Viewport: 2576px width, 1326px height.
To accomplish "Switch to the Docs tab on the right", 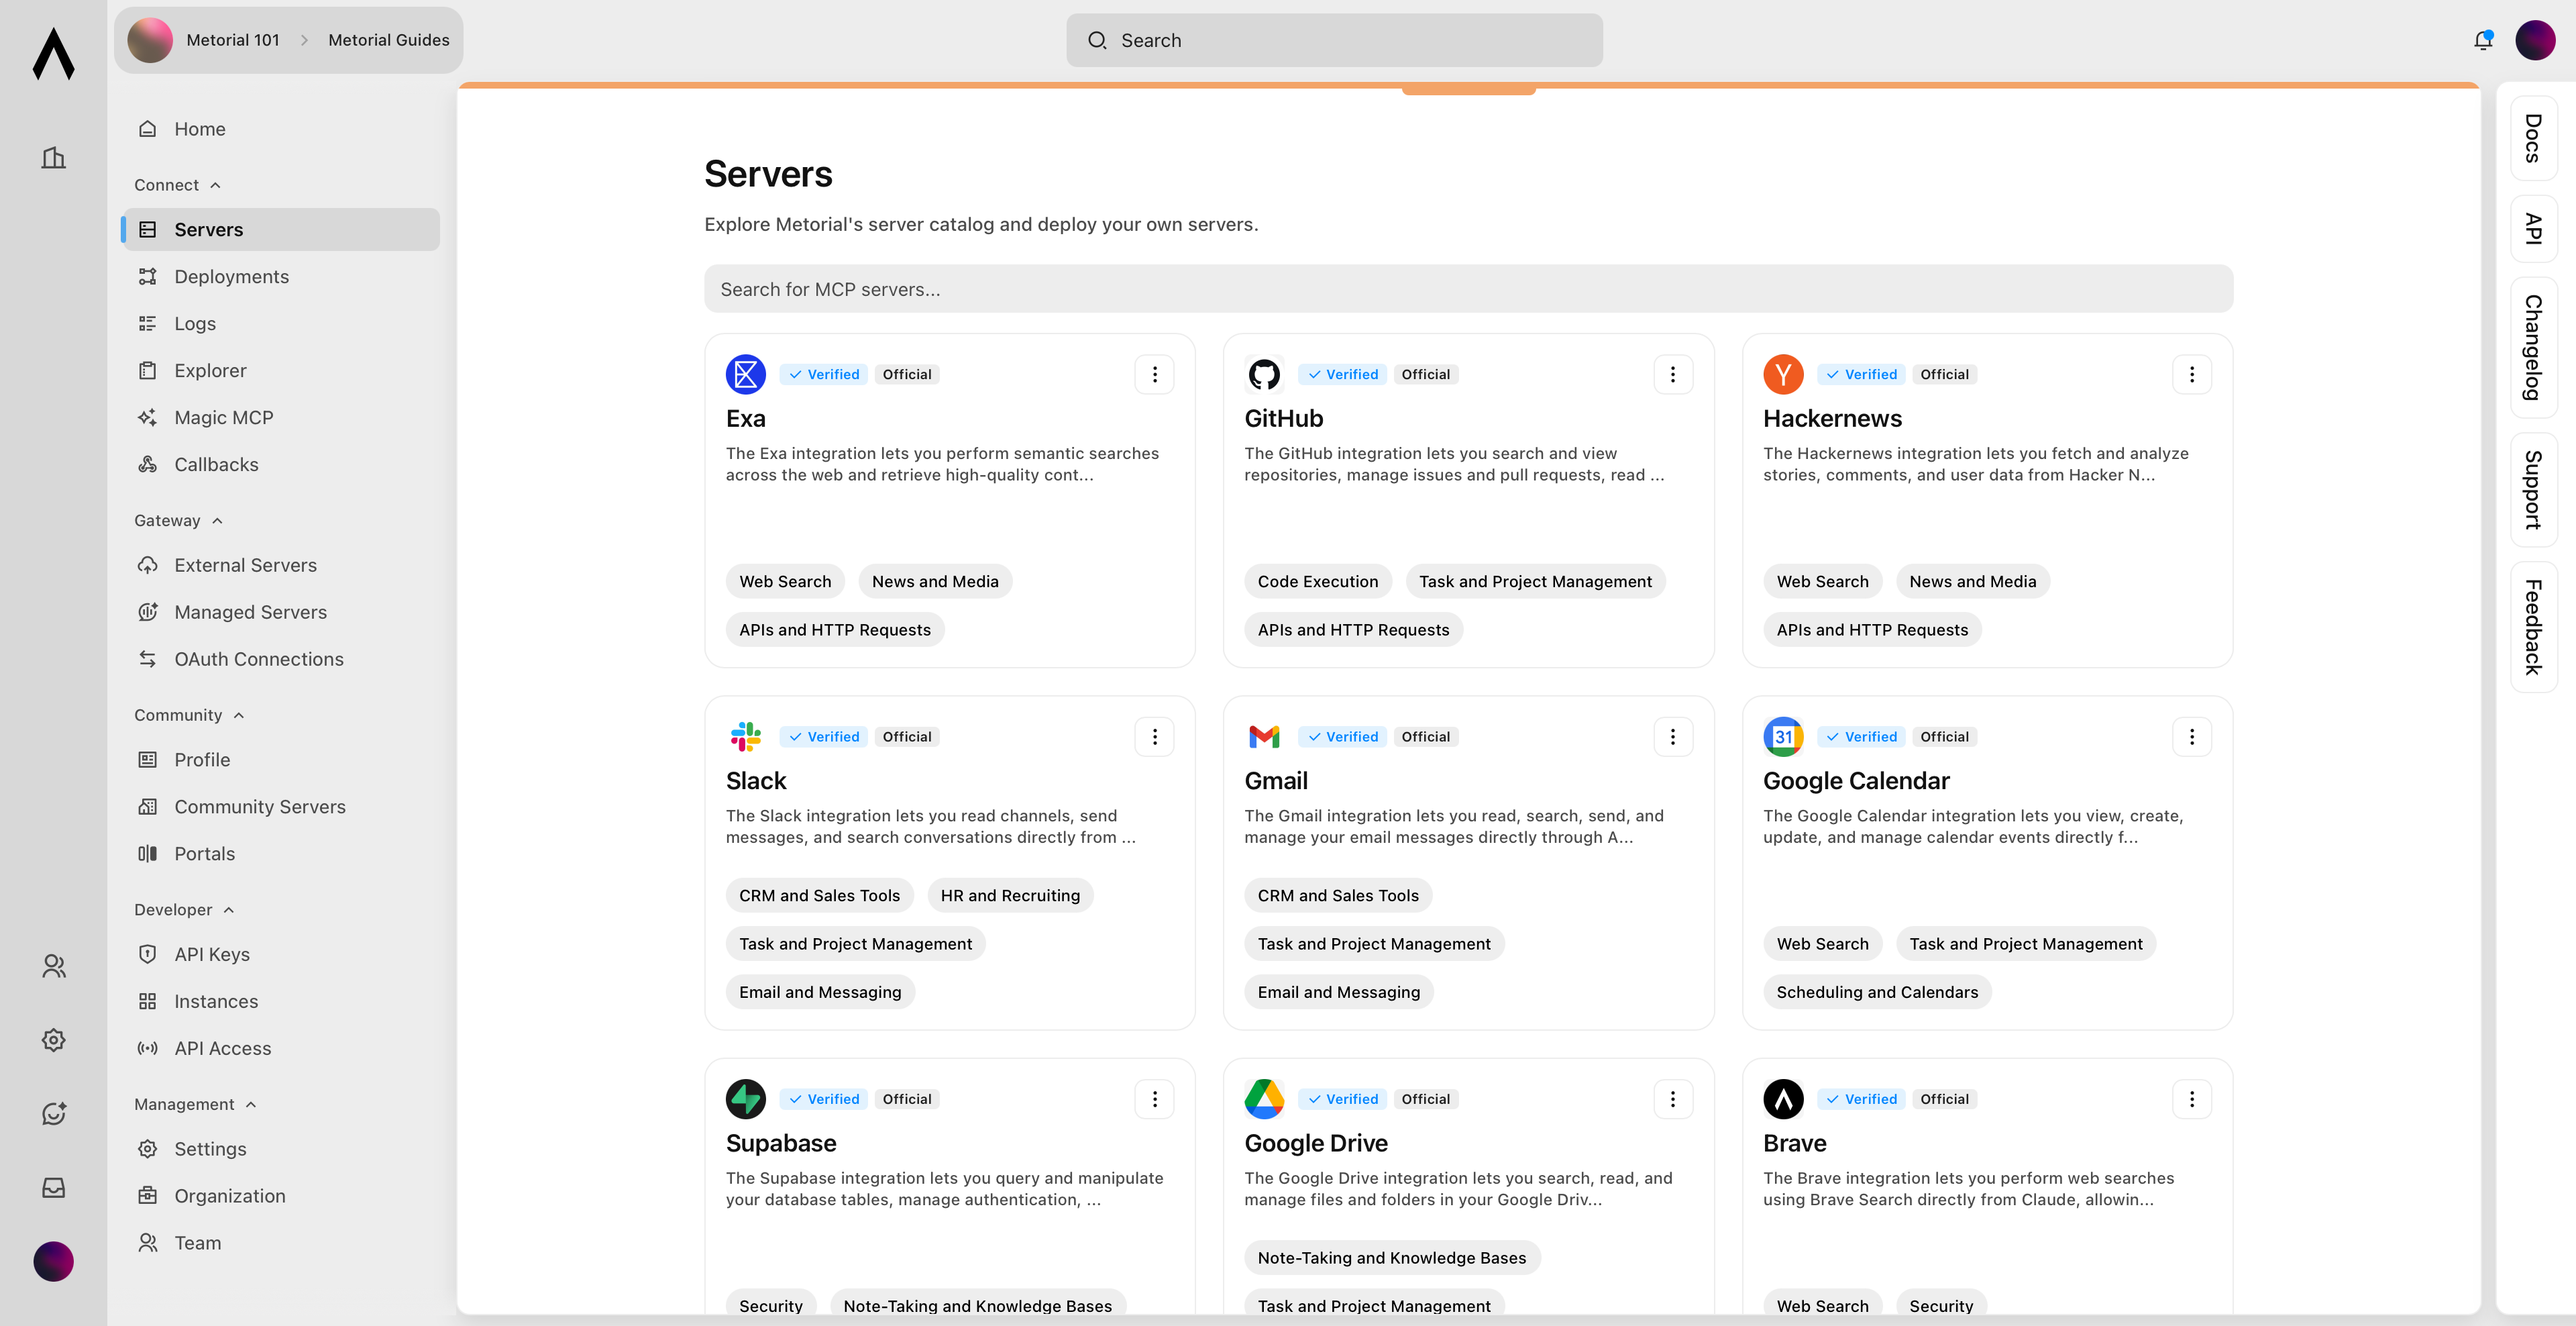I will [2532, 140].
